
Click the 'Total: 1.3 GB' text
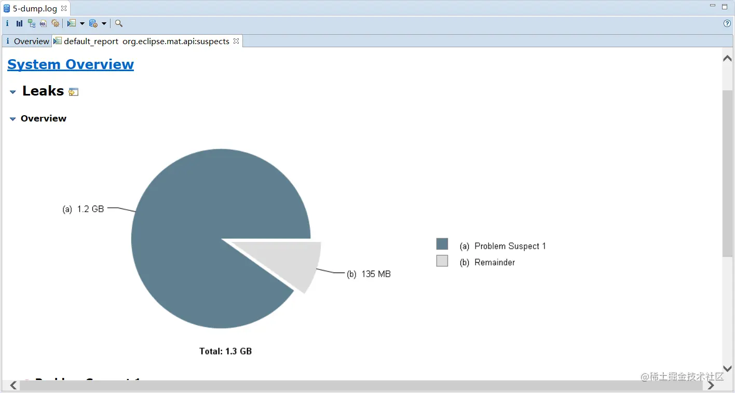(225, 351)
